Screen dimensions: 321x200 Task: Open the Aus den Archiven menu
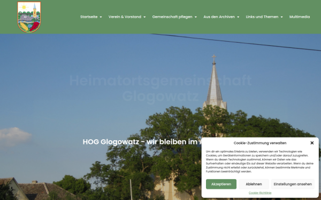pyautogui.click(x=219, y=17)
